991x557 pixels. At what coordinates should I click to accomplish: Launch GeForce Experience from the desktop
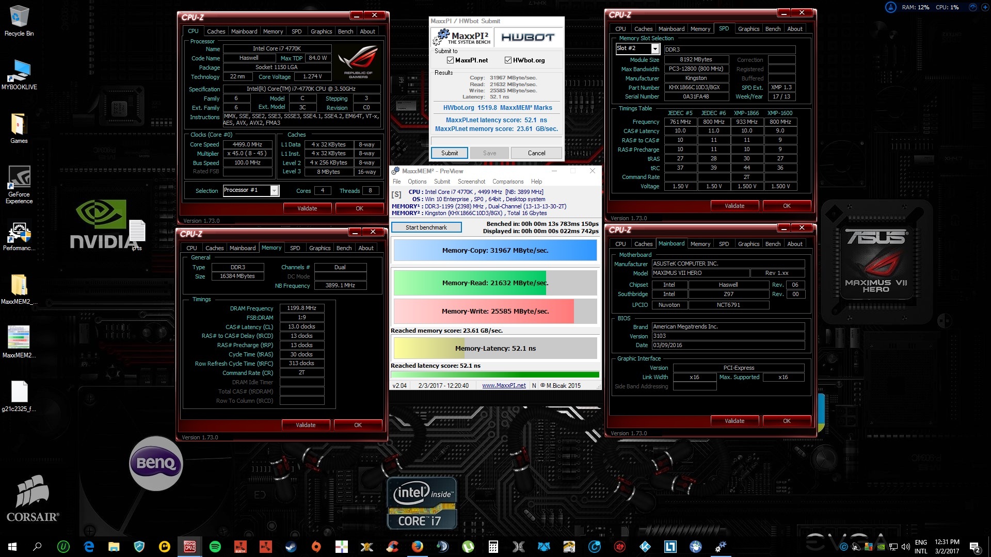pyautogui.click(x=19, y=185)
